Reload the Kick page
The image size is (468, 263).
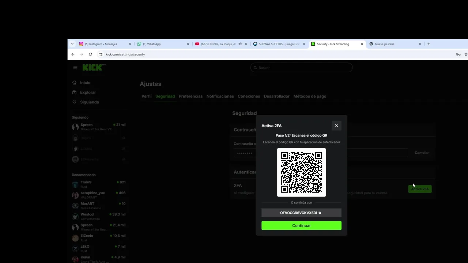click(x=90, y=54)
